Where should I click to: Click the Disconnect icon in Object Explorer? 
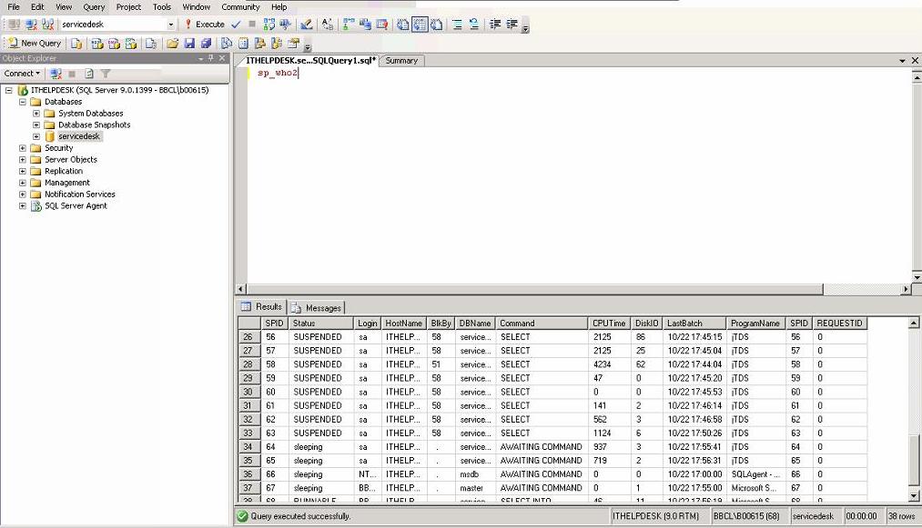click(x=55, y=74)
